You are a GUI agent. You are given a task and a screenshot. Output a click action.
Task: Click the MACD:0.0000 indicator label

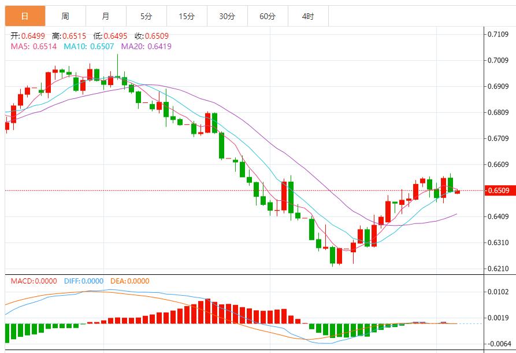coord(34,281)
